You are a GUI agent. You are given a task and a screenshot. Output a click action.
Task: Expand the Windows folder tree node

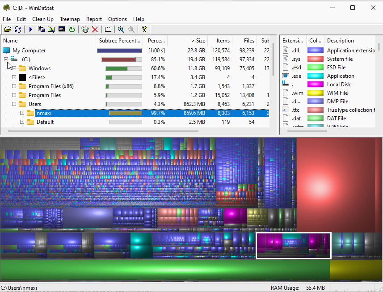(x=14, y=68)
